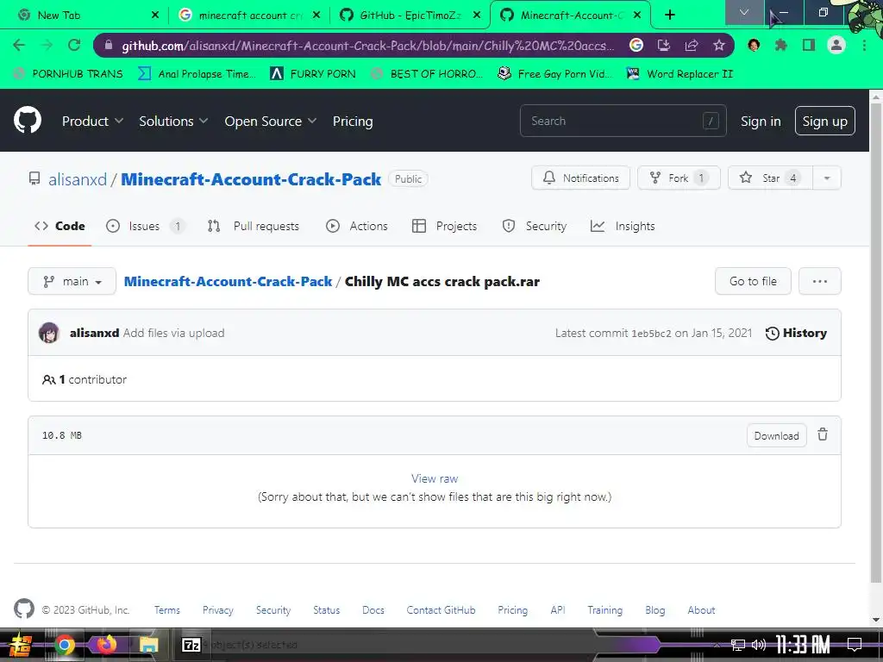Open the footer Contact GitHub link
Screen dimensions: 883x662
point(441,609)
